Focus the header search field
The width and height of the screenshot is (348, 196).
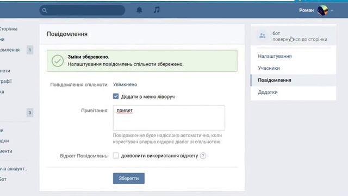[82, 10]
